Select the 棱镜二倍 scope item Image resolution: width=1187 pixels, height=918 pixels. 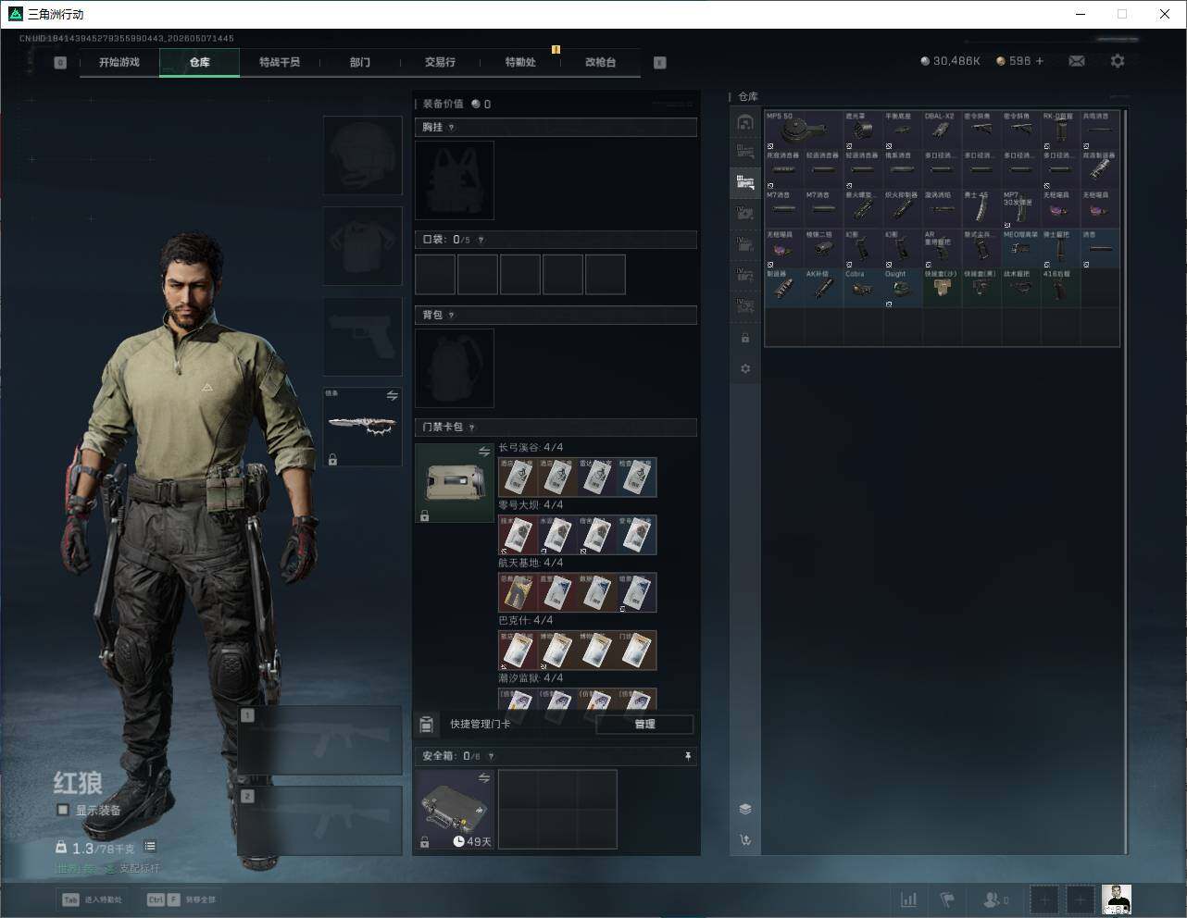(x=823, y=248)
